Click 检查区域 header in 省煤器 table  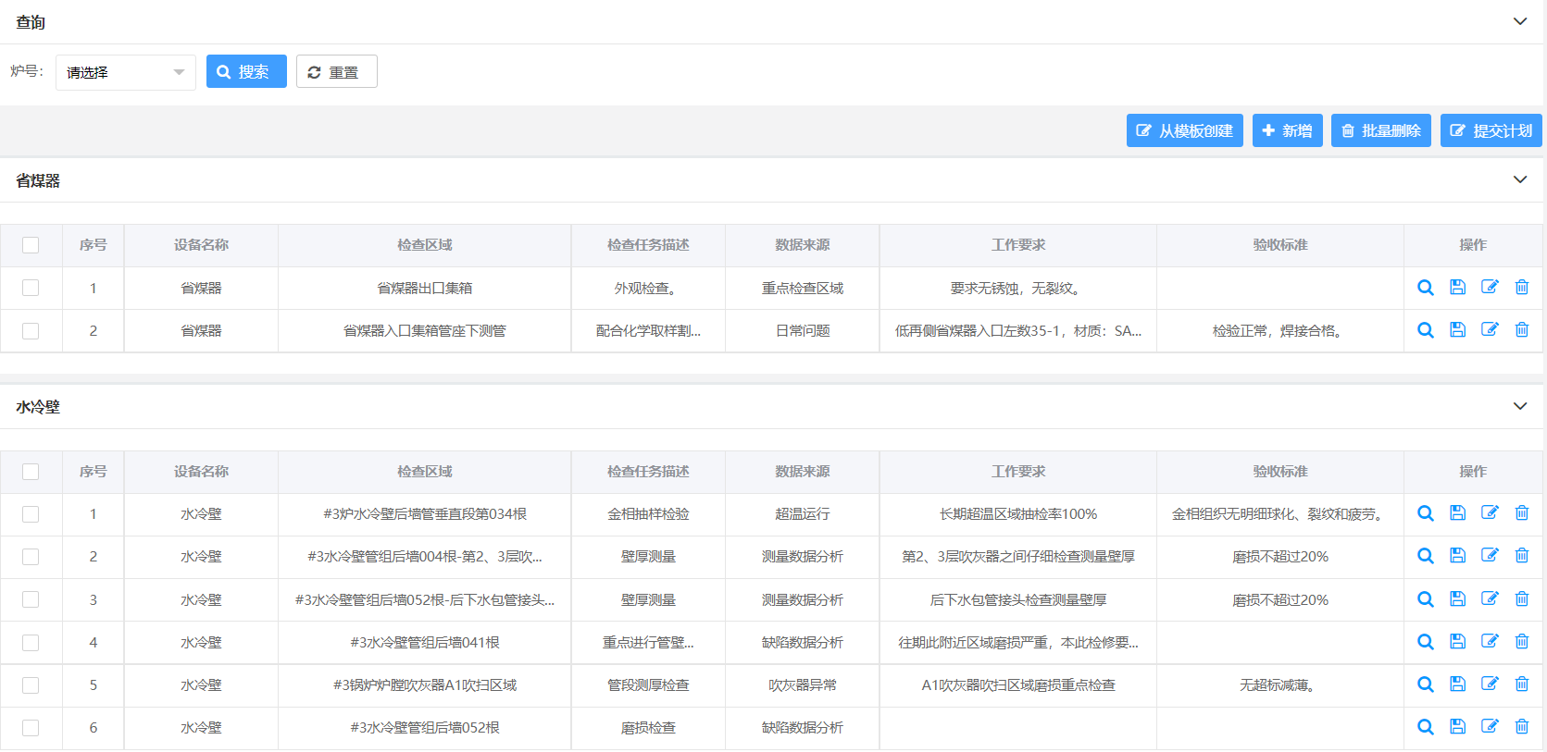[x=425, y=245]
